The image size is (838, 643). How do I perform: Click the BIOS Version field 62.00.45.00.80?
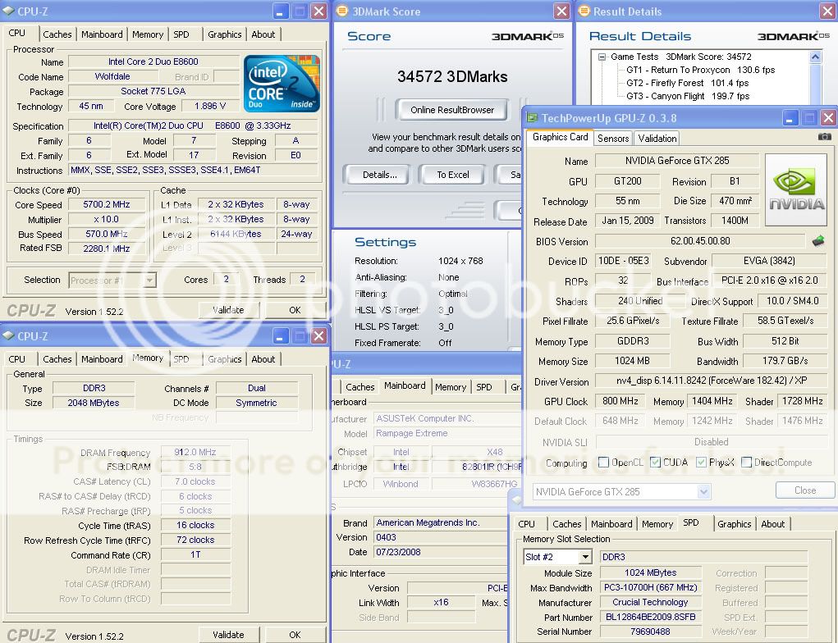[x=700, y=241]
